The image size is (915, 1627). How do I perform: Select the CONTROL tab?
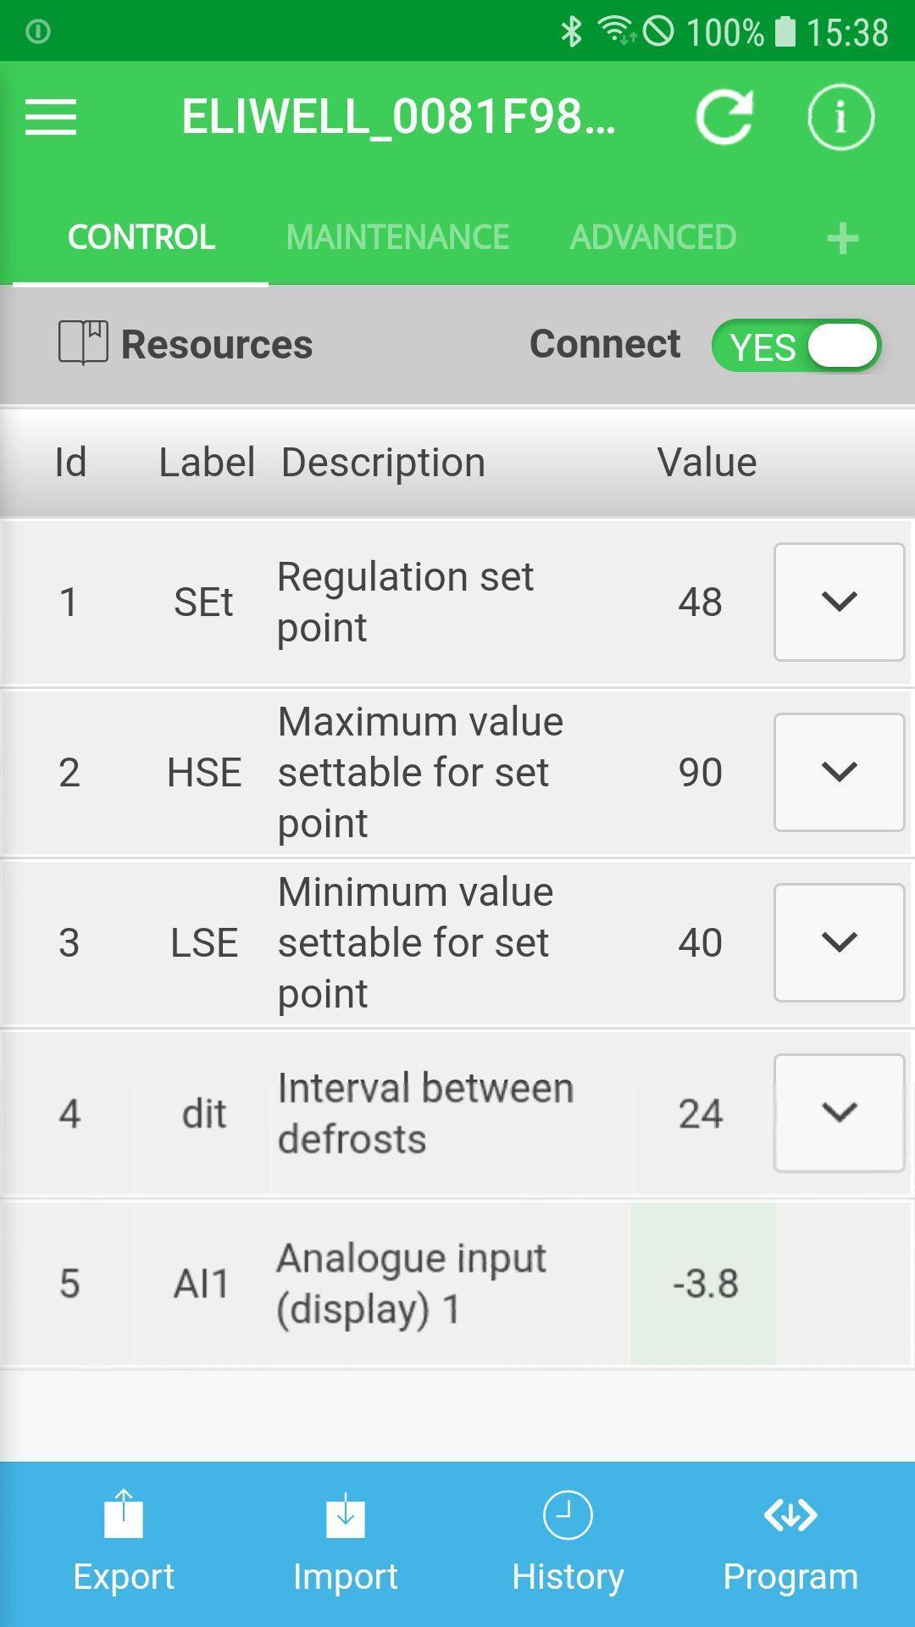pos(141,237)
